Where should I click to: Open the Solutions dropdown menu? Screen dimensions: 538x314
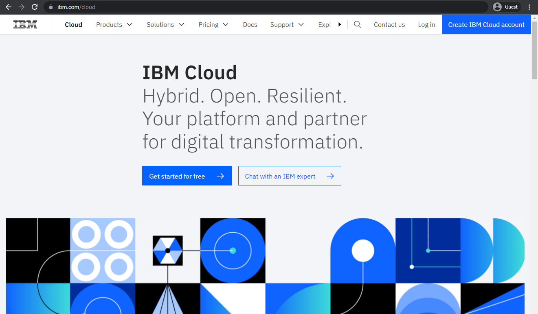point(165,24)
